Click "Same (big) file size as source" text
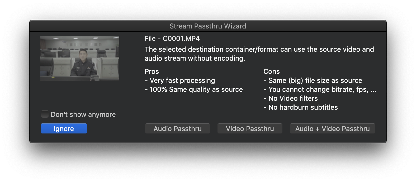The width and height of the screenshot is (416, 182). (x=315, y=80)
